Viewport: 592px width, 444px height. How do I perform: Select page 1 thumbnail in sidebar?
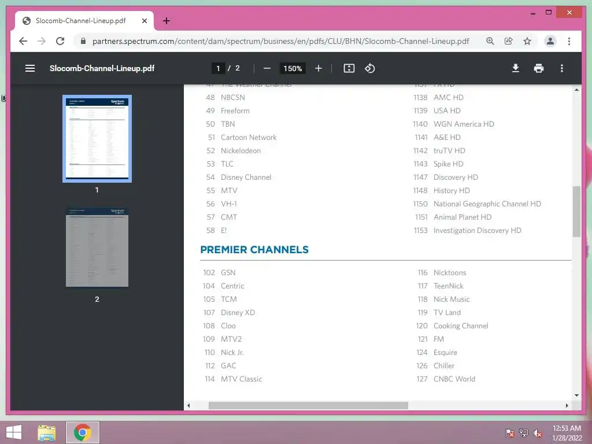[97, 139]
